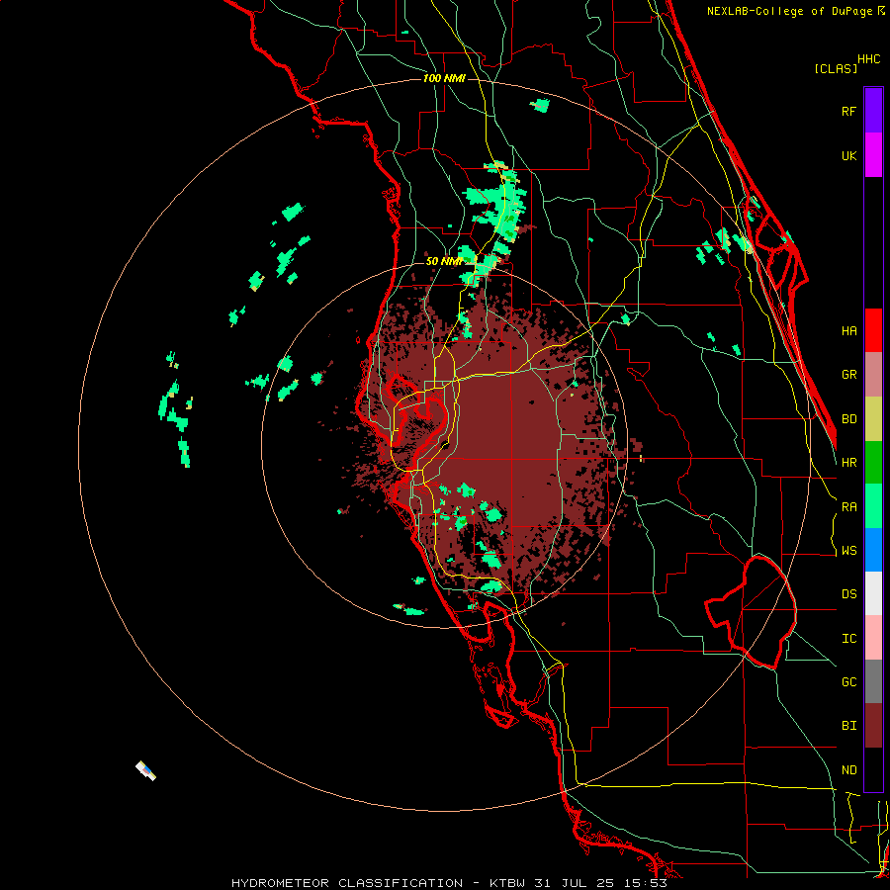Click the NEXLAB-College of DuPage text
The width and height of the screenshot is (890, 890).
click(790, 11)
